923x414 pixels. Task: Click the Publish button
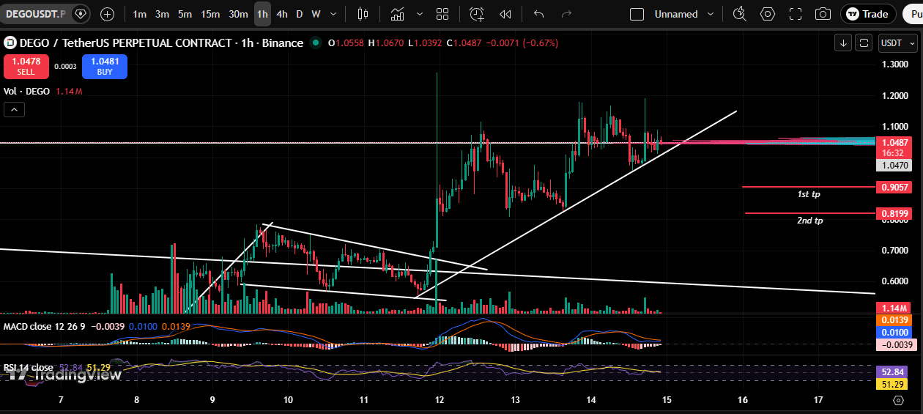coord(912,14)
